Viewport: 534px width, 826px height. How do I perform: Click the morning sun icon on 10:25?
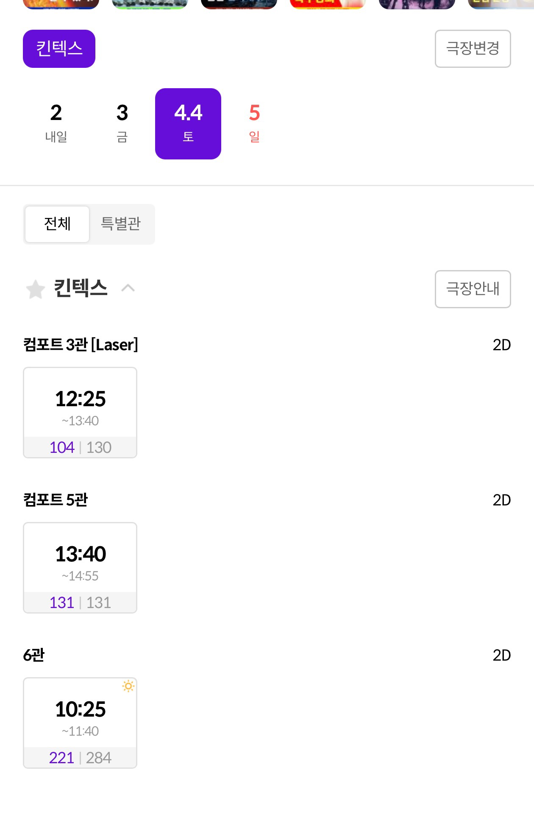tap(128, 686)
